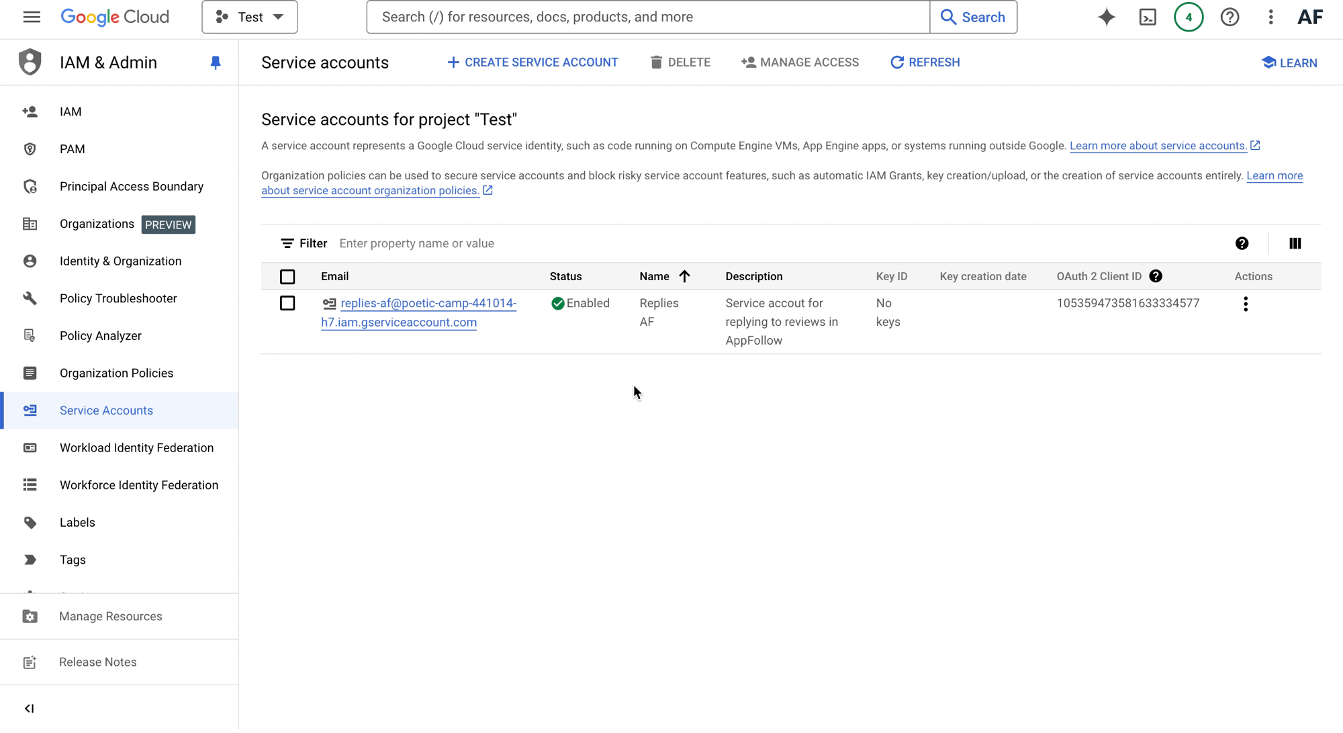Focus the top resource search field
Screen dimensions: 1343x733
[648, 17]
